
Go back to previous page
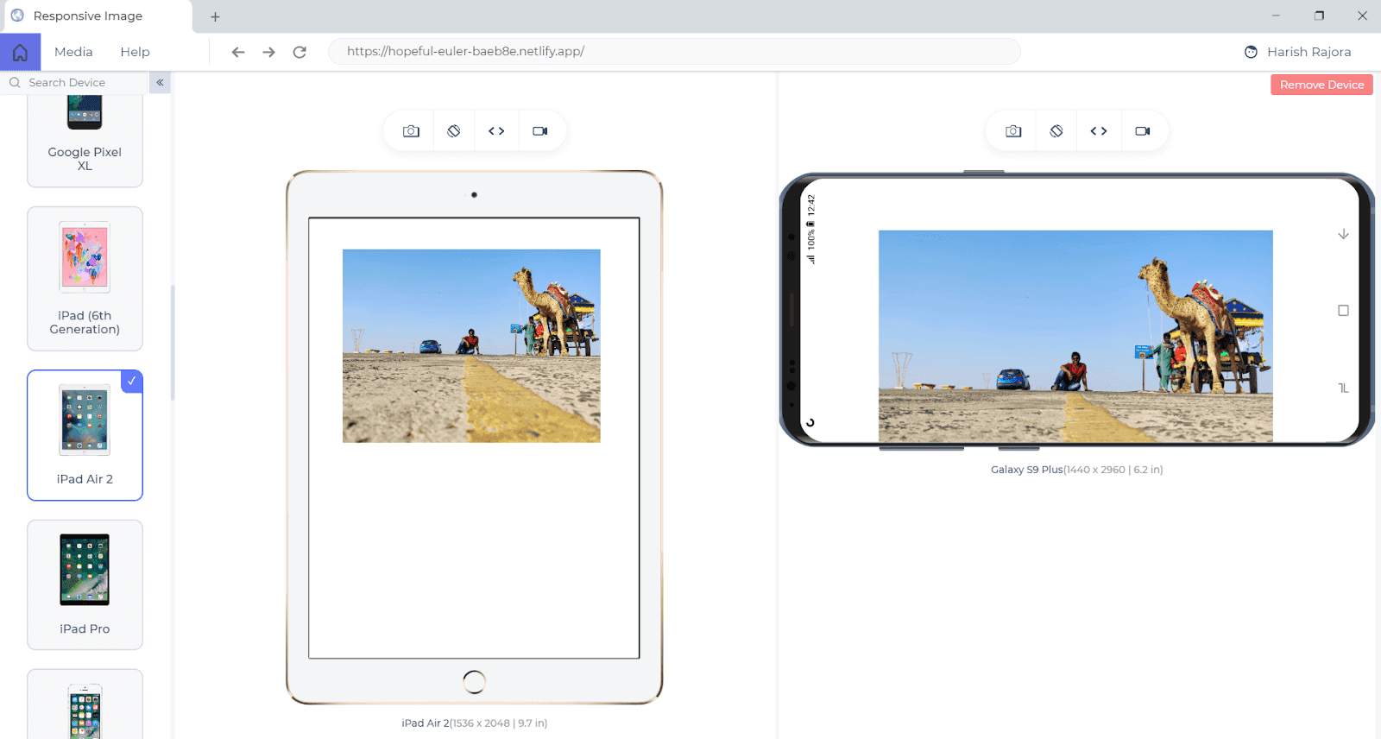238,52
